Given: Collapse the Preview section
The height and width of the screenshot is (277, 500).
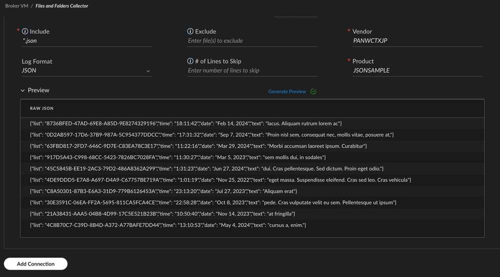Looking at the screenshot, I should (23, 90).
